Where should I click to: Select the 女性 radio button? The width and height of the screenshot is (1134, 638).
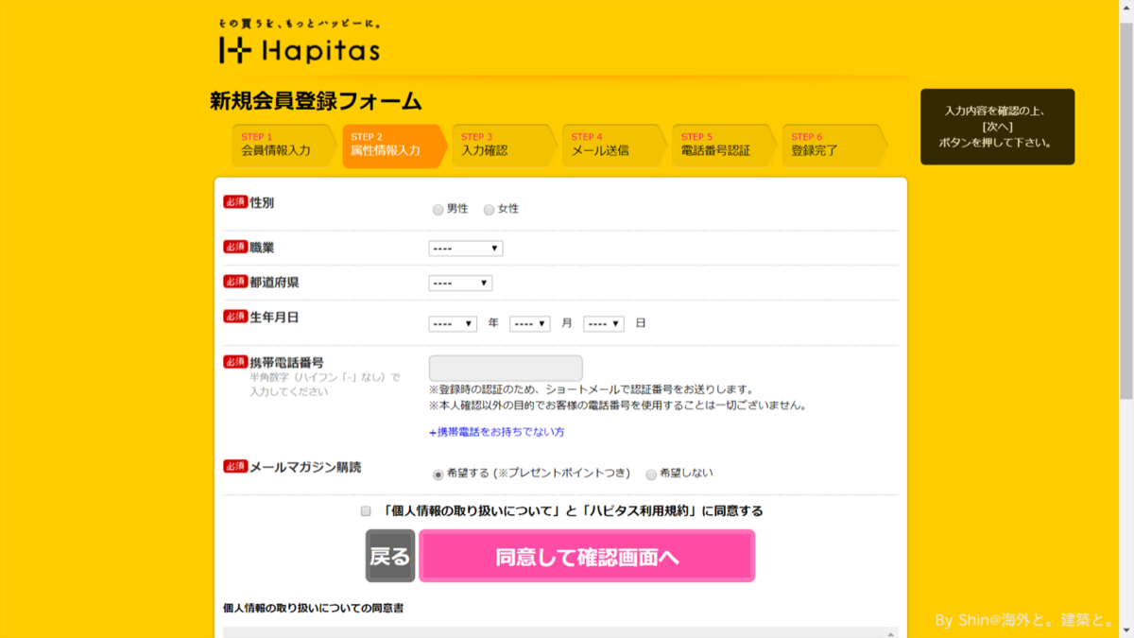click(x=489, y=210)
